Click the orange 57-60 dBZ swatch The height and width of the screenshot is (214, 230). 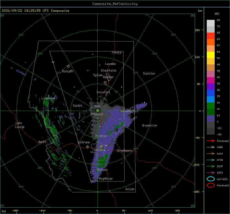click(211, 42)
